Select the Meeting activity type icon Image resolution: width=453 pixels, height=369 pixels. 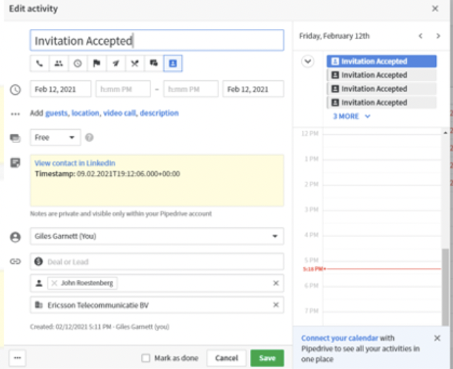(58, 63)
